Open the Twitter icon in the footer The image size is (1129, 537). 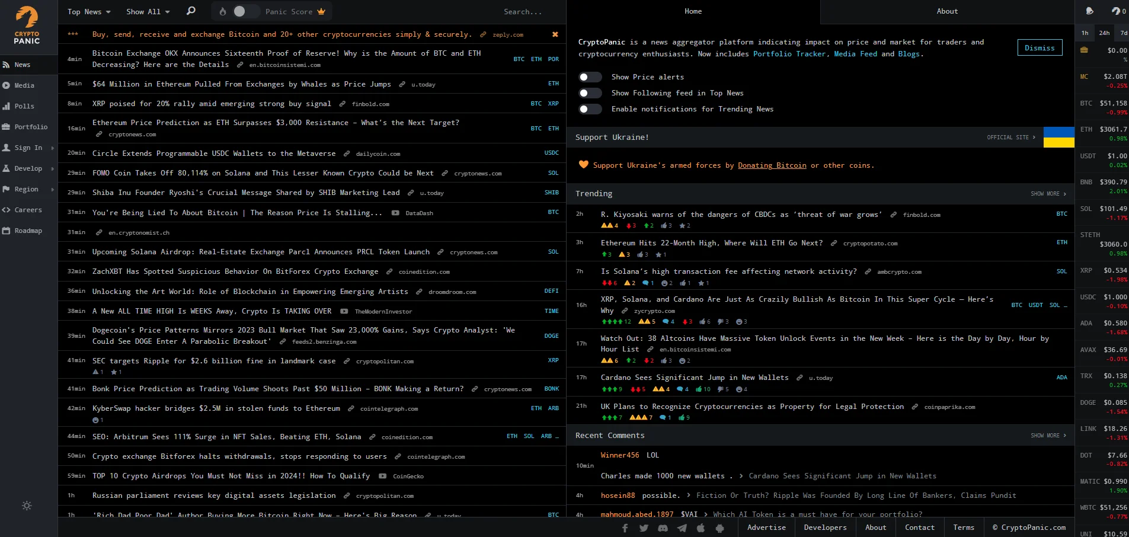pyautogui.click(x=644, y=528)
